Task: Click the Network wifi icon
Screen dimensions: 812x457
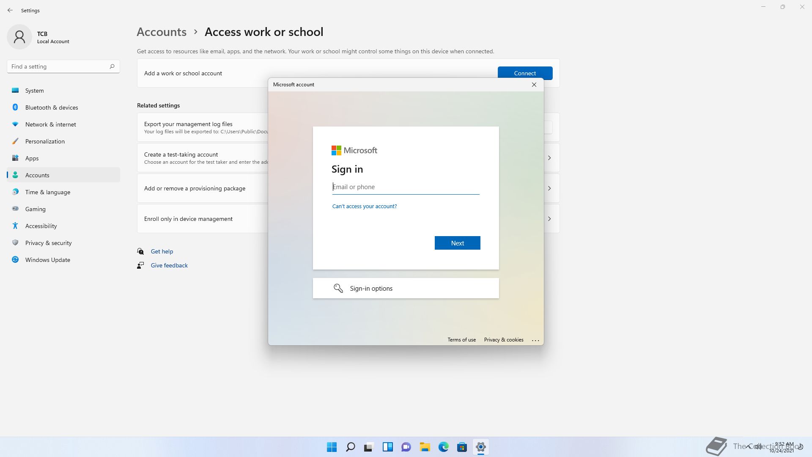Action: (15, 124)
